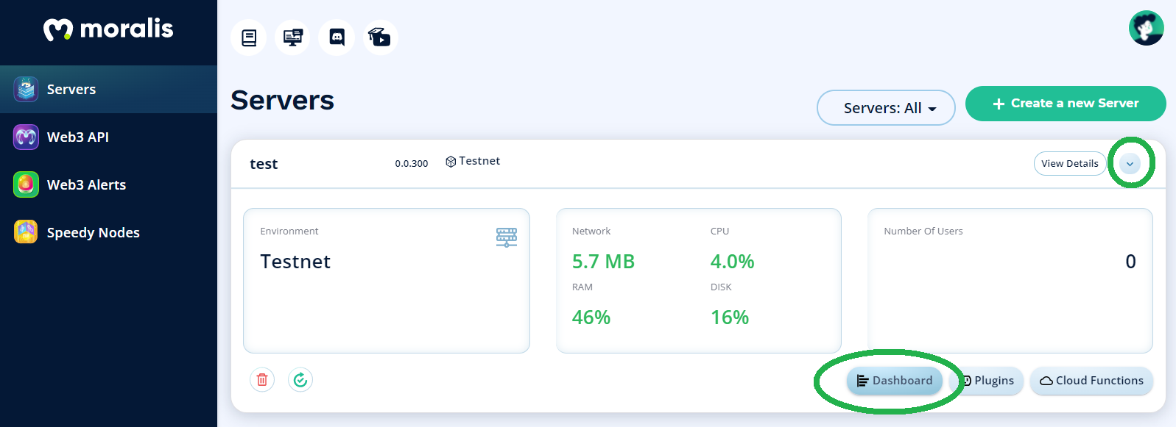Open the server Dashboard button

[895, 381]
